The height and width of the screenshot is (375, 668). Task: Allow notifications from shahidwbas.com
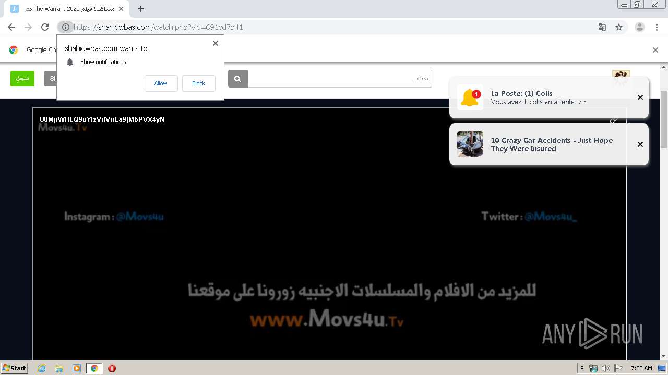point(161,83)
